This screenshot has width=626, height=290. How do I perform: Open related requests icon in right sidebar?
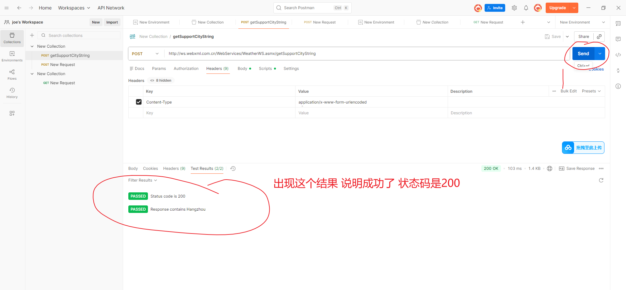pyautogui.click(x=618, y=71)
